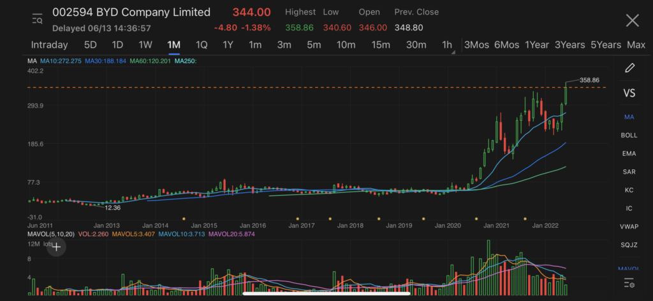Choose the 30m minute interval
The width and height of the screenshot is (653, 301).
coord(416,45)
